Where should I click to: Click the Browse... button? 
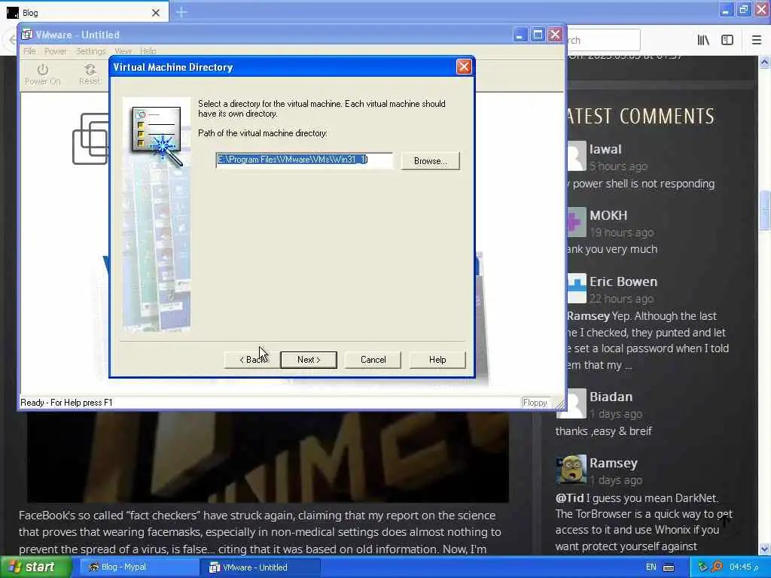(430, 161)
